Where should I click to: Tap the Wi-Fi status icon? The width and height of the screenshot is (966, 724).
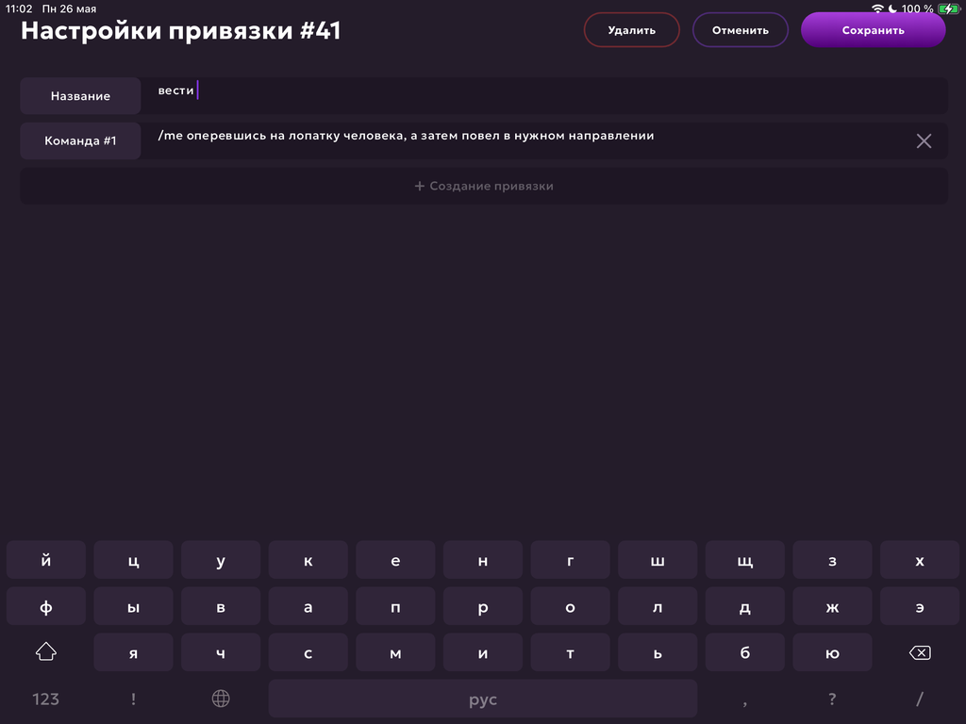(x=877, y=8)
